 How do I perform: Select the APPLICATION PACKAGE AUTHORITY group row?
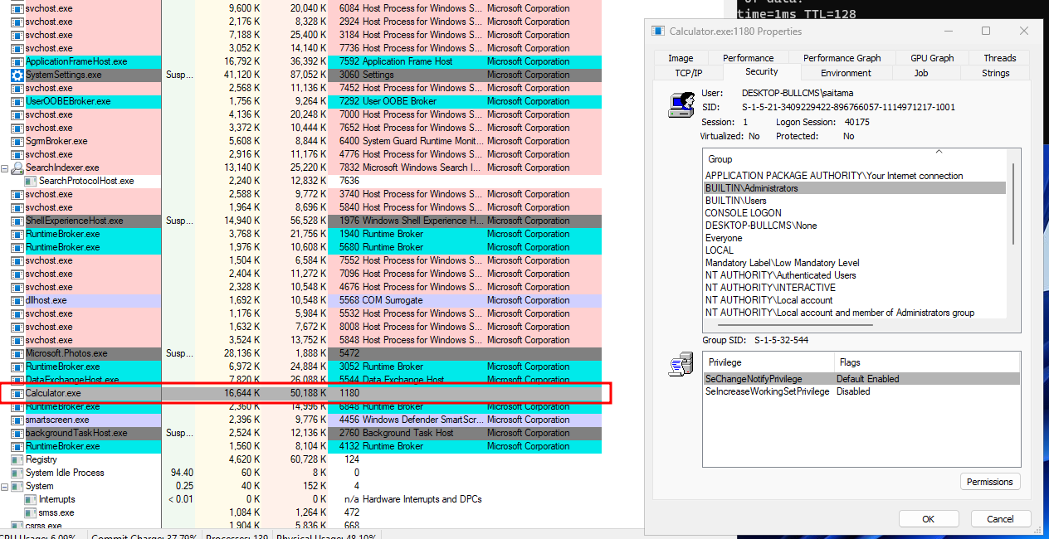[855, 176]
